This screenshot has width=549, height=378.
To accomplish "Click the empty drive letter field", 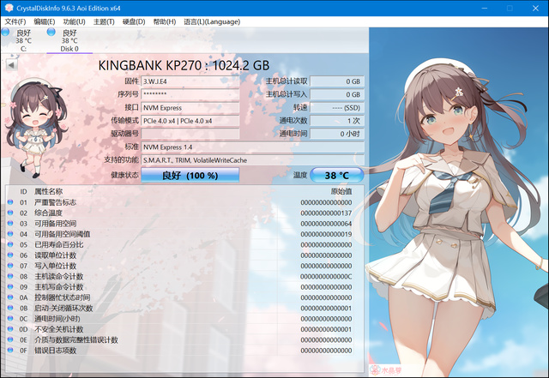I will tap(190, 134).
